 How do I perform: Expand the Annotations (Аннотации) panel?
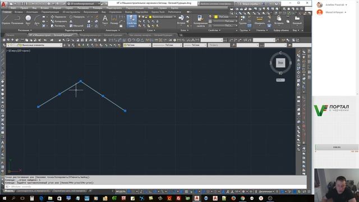click(113, 30)
